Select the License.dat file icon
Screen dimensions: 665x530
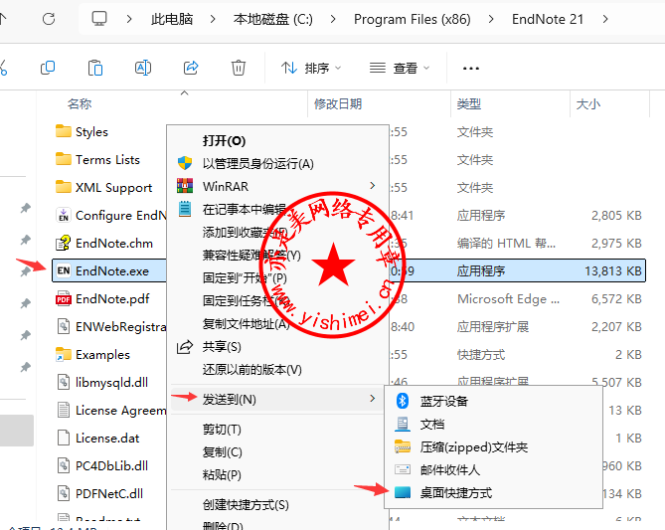coord(64,438)
